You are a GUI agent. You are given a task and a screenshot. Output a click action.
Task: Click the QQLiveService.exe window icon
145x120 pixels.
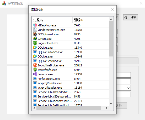[x=35, y=61]
